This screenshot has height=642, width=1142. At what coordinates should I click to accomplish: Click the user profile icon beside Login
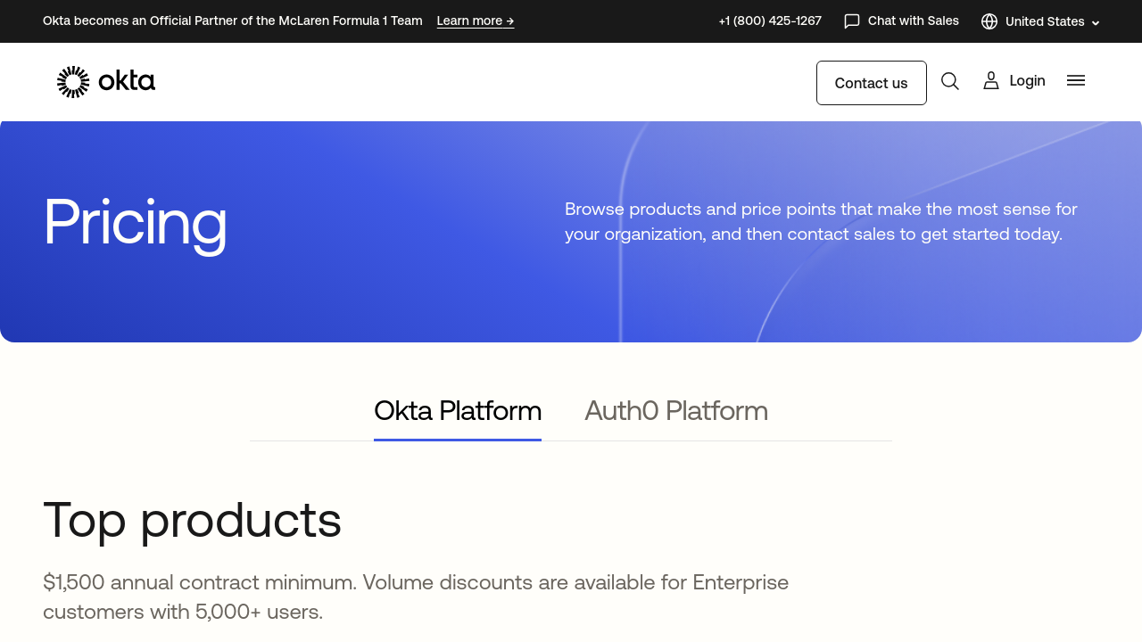tap(990, 81)
